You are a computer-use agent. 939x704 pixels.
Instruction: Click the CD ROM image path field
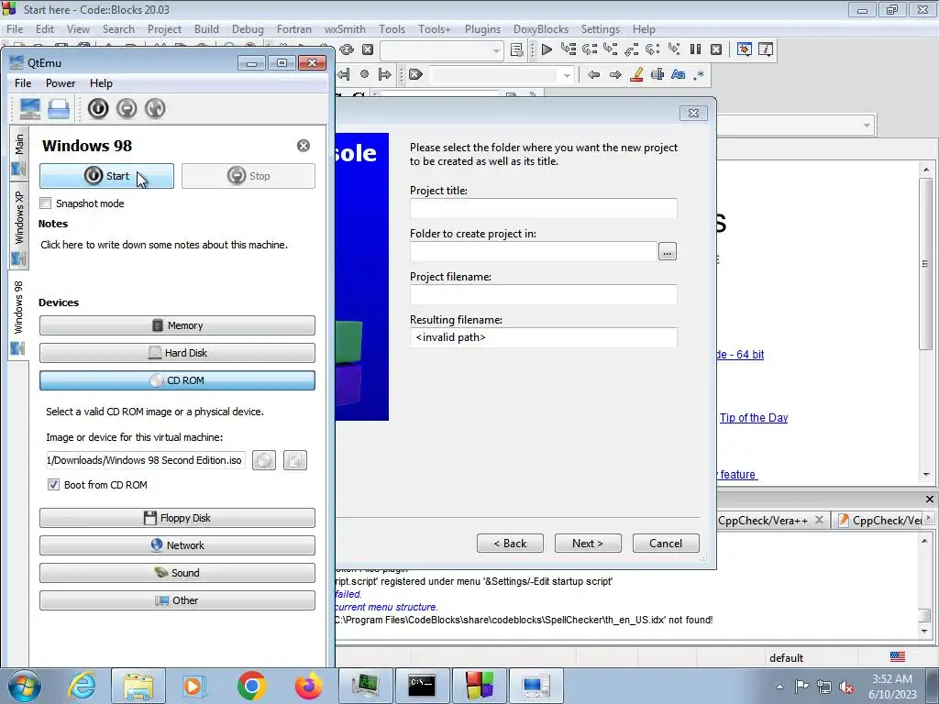coord(146,460)
